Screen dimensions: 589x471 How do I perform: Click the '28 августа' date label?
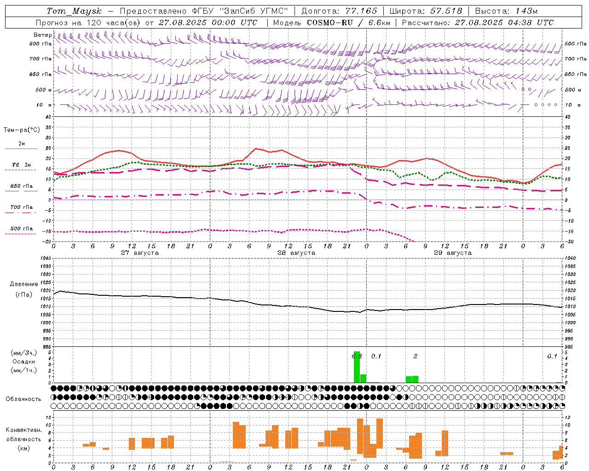click(x=296, y=253)
